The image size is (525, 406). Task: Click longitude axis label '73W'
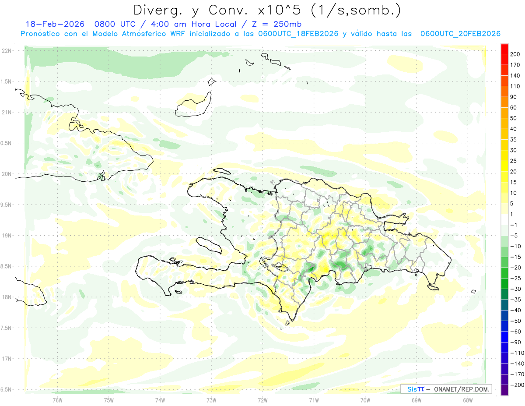point(211,400)
